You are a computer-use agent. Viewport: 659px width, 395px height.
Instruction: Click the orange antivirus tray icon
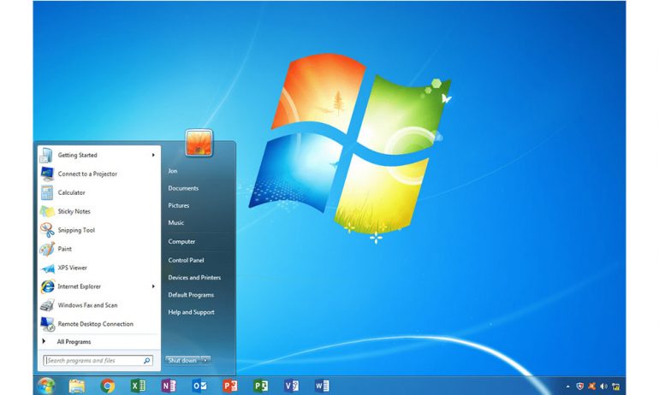pos(591,386)
